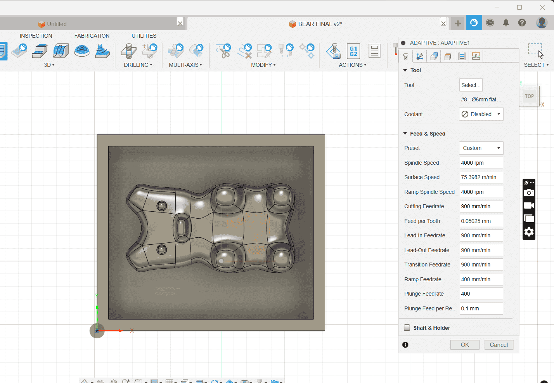Open the SELECT dropdown menu
Image resolution: width=554 pixels, height=383 pixels.
point(537,65)
